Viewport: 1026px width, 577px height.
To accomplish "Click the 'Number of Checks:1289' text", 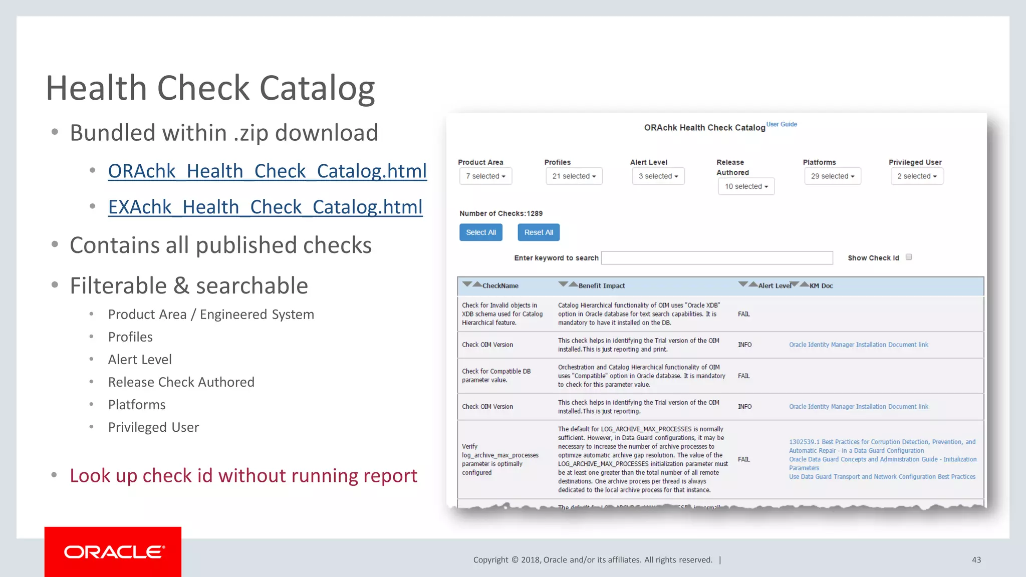I will pyautogui.click(x=501, y=213).
